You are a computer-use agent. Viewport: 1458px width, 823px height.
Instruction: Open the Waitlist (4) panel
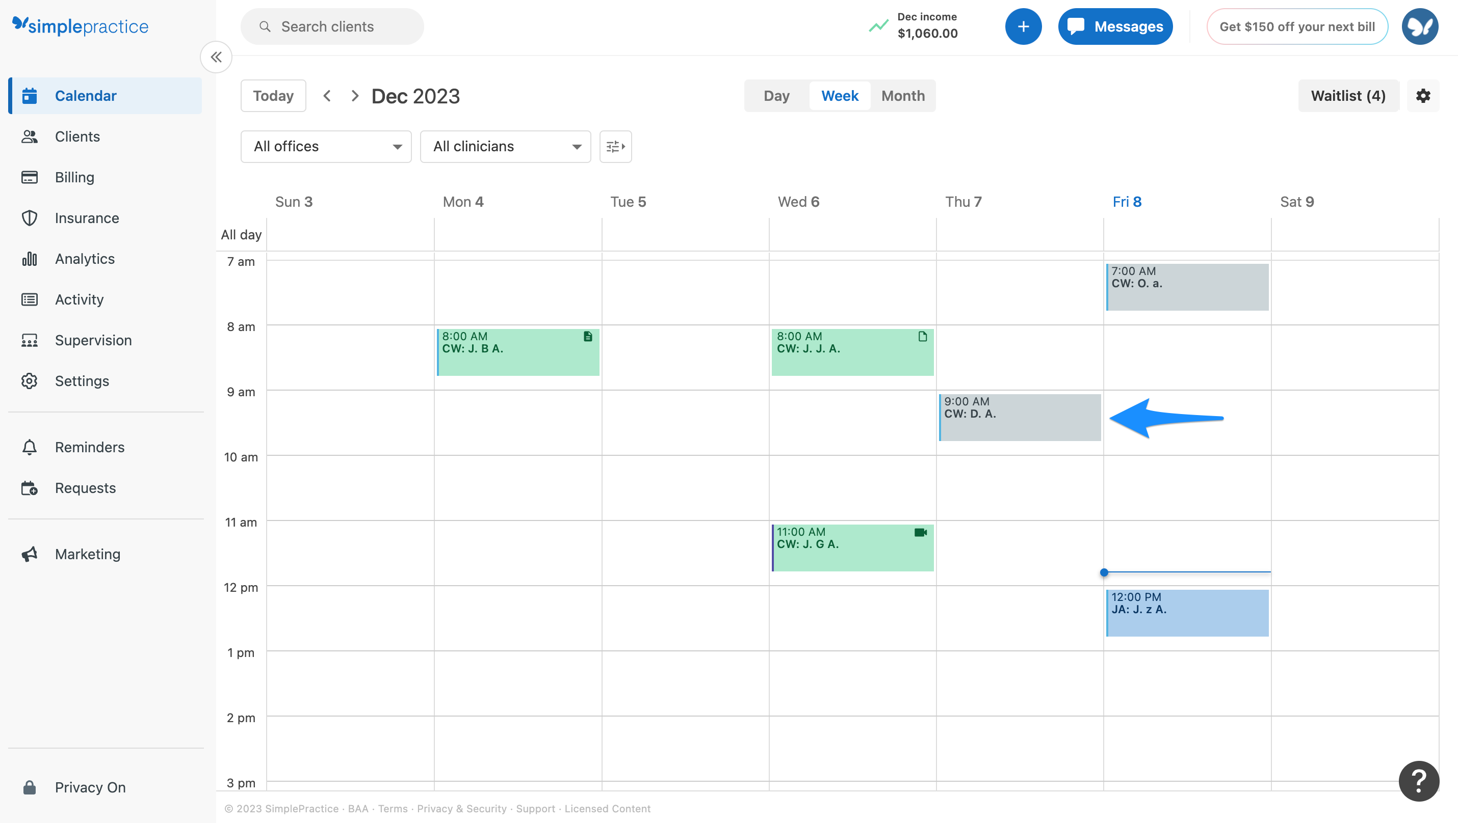pyautogui.click(x=1348, y=96)
